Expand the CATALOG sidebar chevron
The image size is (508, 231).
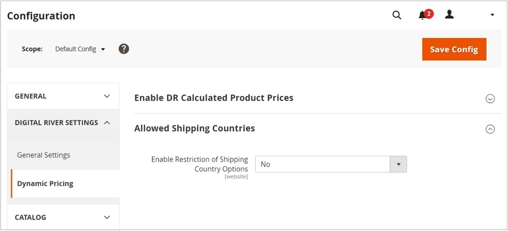click(107, 217)
